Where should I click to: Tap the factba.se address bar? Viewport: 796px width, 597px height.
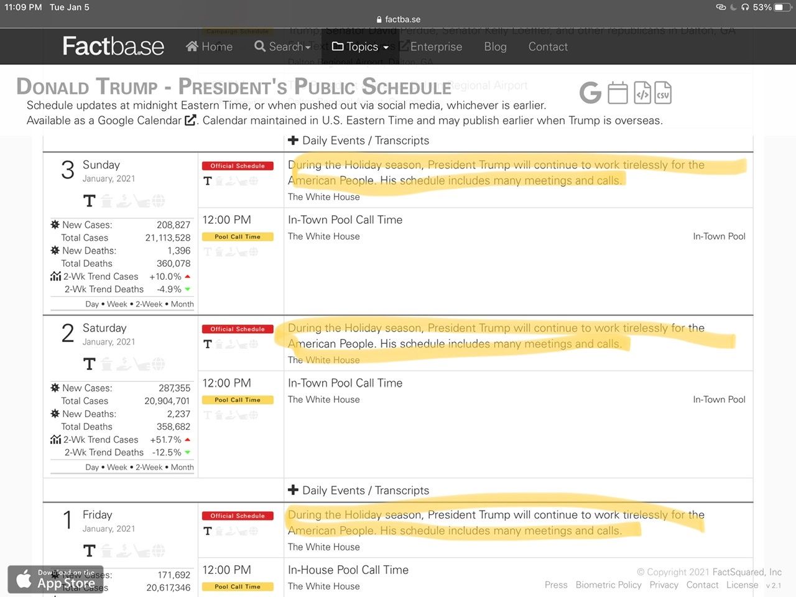(398, 19)
